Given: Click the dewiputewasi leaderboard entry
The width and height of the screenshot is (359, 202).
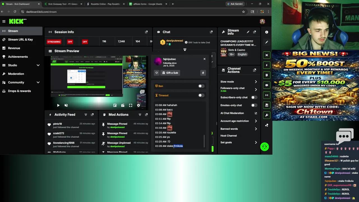Looking at the screenshot, I should [171, 42].
